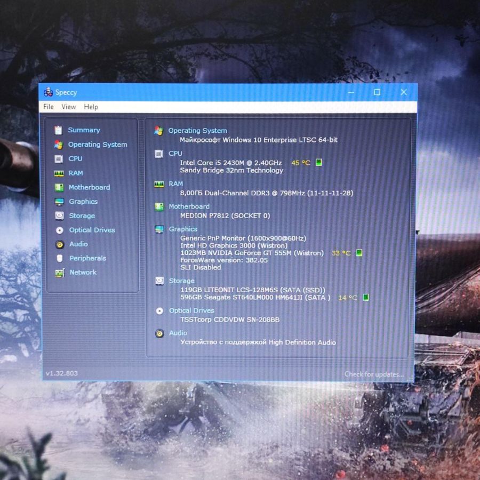Minimize the Speccy window
This screenshot has height=480, width=480.
coord(351,92)
